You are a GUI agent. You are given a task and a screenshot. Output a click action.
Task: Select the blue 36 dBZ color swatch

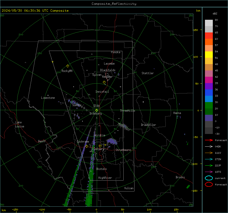tap(209, 93)
